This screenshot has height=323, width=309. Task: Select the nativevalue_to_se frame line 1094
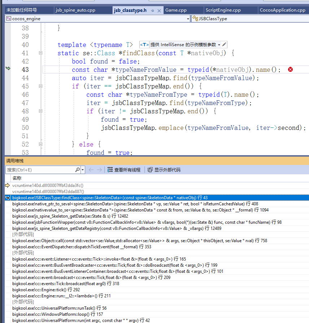pyautogui.click(x=160, y=210)
